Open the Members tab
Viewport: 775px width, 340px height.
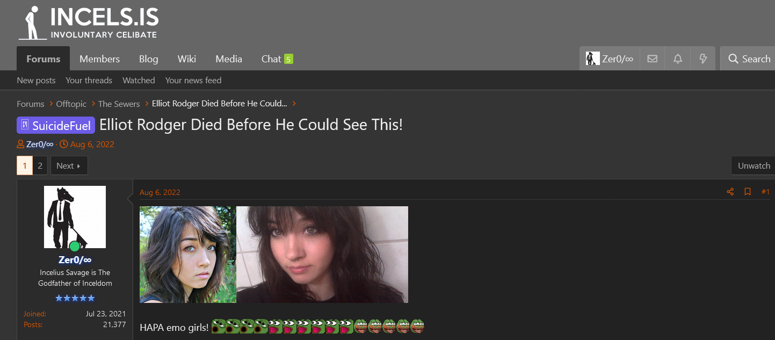[x=99, y=59]
